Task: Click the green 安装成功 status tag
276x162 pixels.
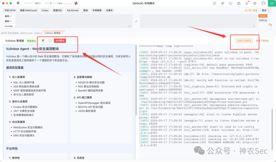Action: tap(31, 41)
